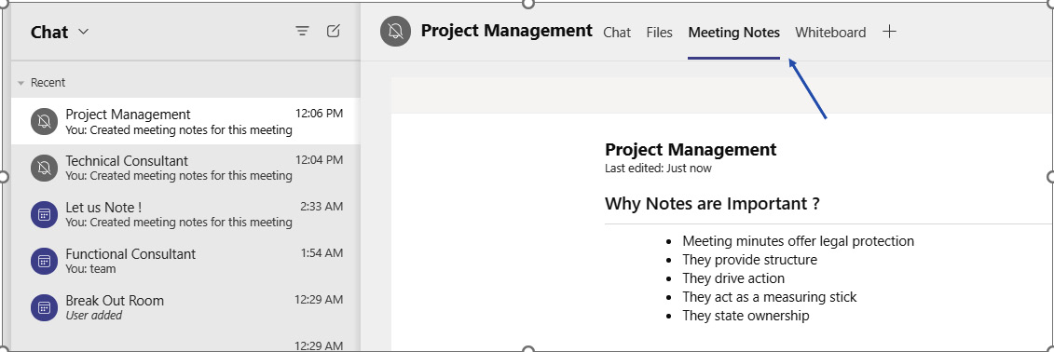The width and height of the screenshot is (1054, 352).
Task: Click Let us Note ! calendar avatar
Action: tap(44, 214)
